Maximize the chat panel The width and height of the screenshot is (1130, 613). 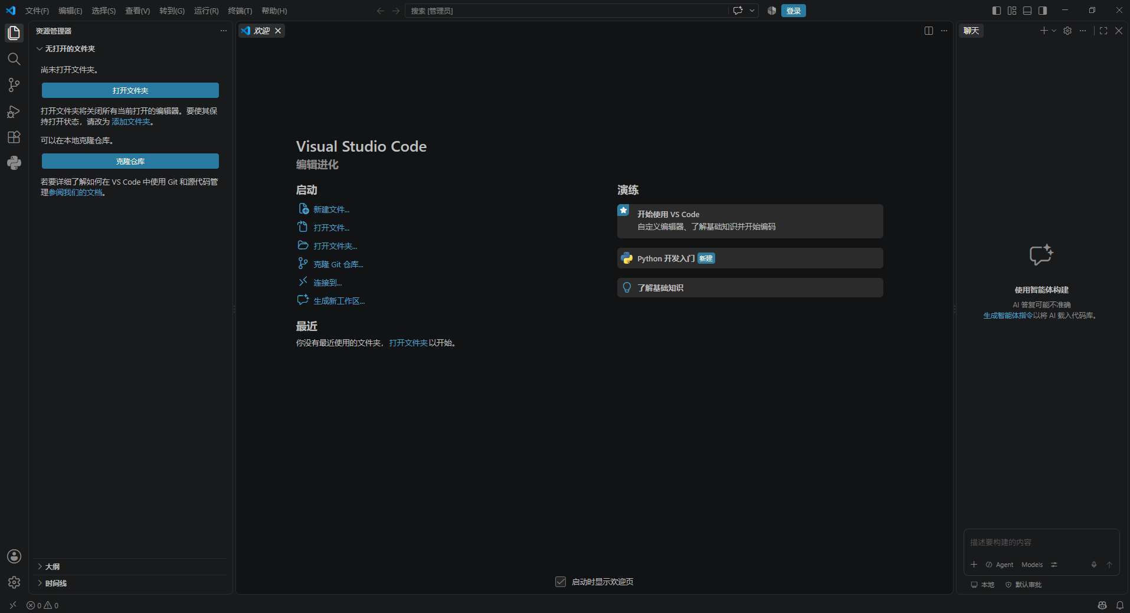1103,31
